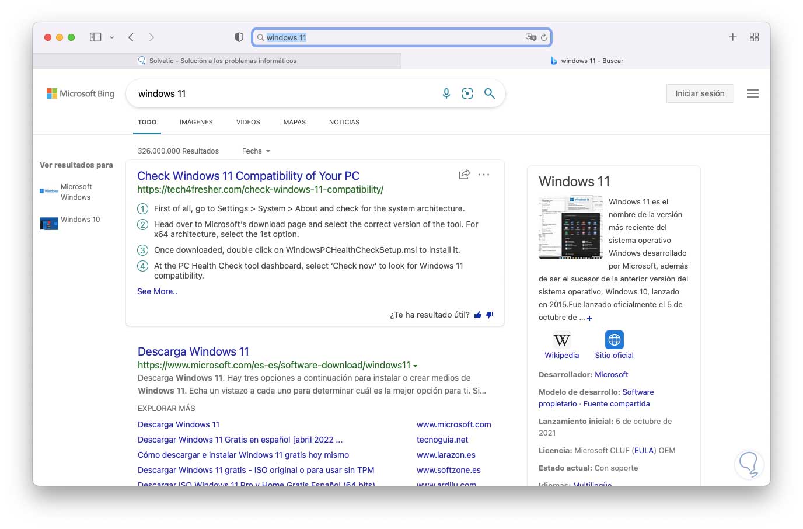Switch to the IMÁGENES tab
Screen dimensions: 803x529
[x=196, y=122]
